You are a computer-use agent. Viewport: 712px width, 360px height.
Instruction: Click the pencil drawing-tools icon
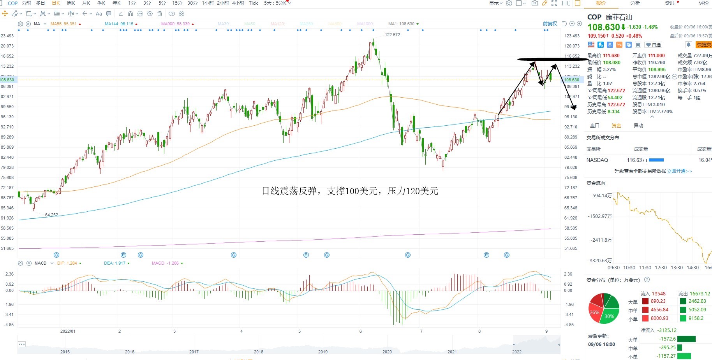pyautogui.click(x=545, y=3)
